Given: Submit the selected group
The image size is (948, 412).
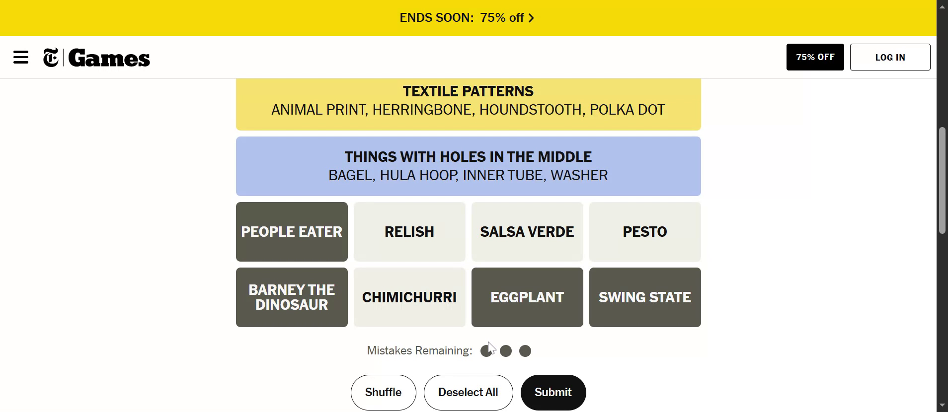Looking at the screenshot, I should (x=553, y=393).
